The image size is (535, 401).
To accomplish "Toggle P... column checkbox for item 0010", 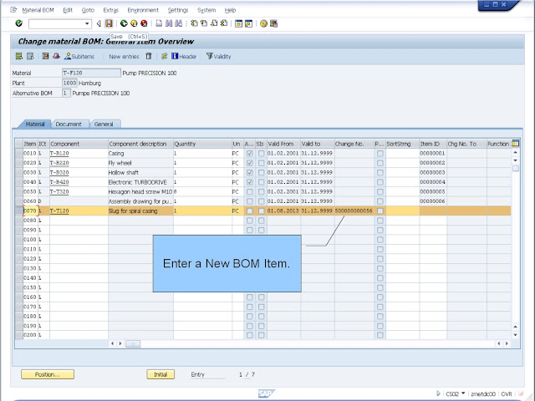I will click(x=380, y=154).
